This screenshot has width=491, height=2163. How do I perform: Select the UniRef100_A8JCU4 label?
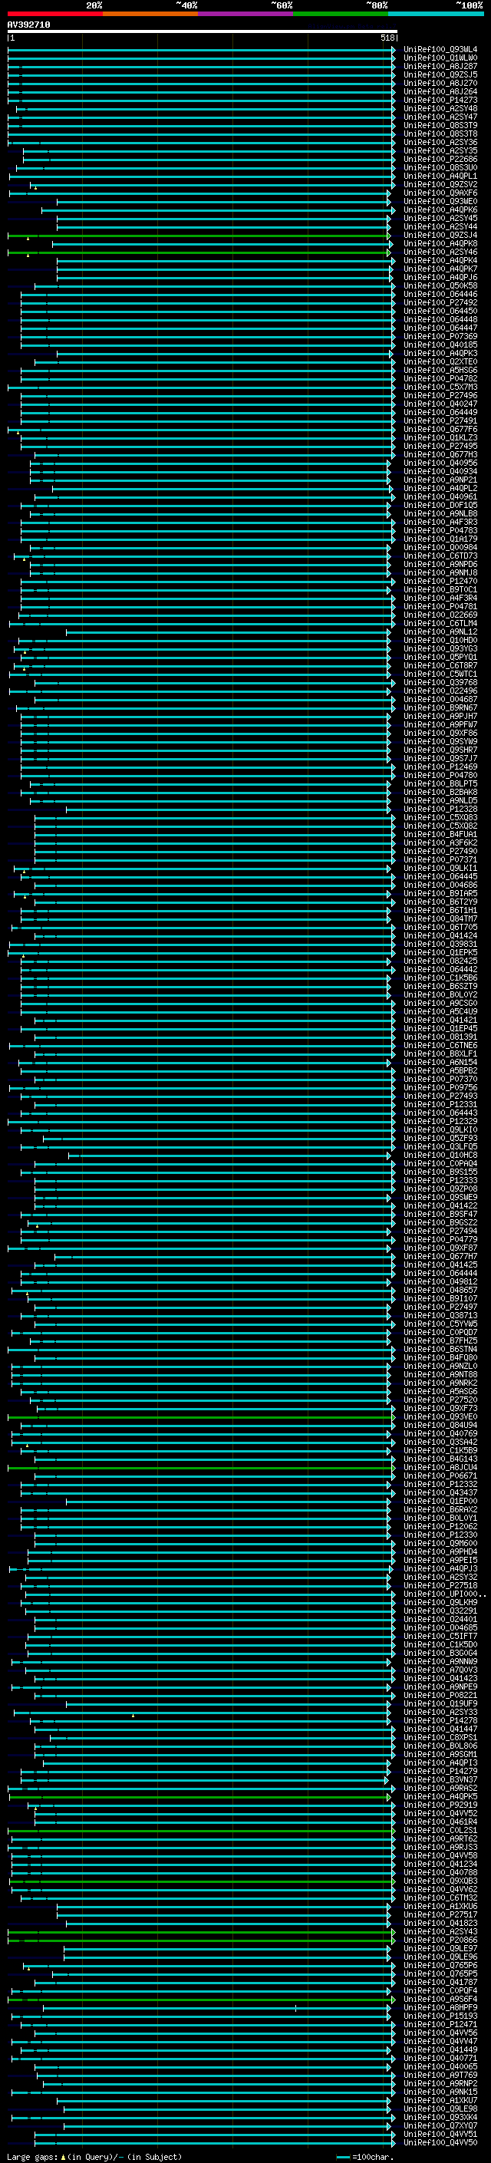point(440,1468)
